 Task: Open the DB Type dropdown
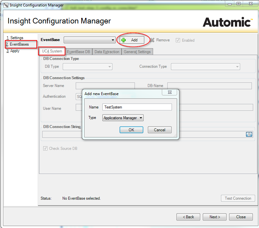(87, 66)
